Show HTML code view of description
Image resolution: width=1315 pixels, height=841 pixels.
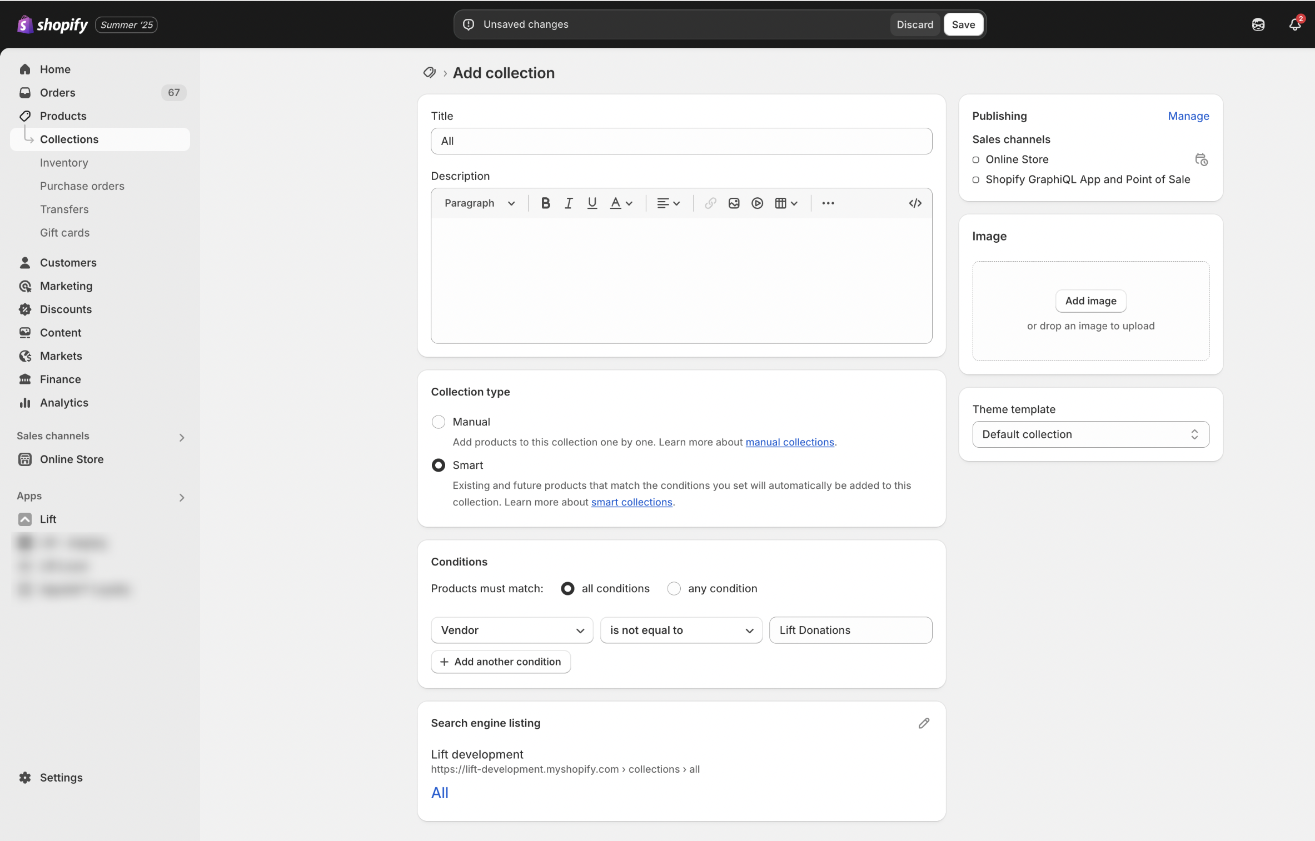click(x=915, y=203)
